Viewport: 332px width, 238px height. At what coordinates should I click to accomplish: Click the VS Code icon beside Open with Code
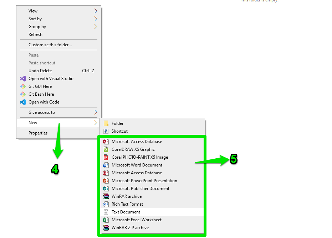23,102
